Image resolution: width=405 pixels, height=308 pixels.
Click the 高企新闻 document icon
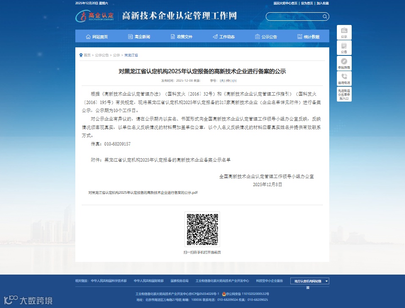coord(130,37)
